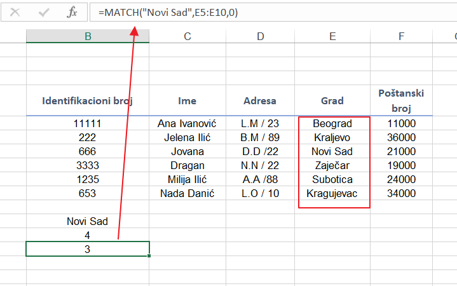457x286 pixels.
Task: Select cell containing Ana Ivanović
Action: 187,123
